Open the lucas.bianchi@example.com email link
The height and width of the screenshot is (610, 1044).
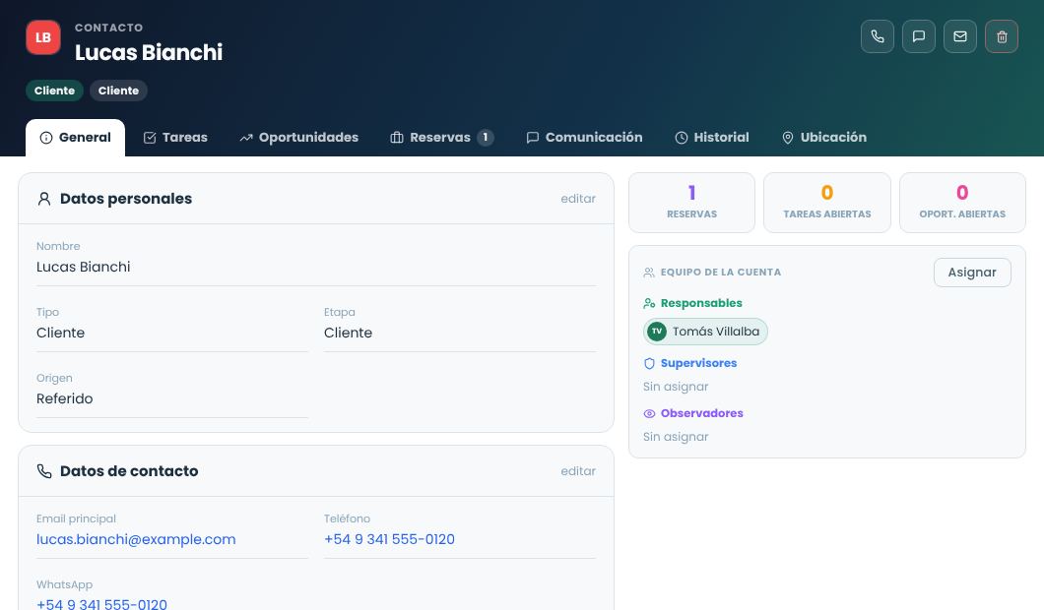coord(136,539)
